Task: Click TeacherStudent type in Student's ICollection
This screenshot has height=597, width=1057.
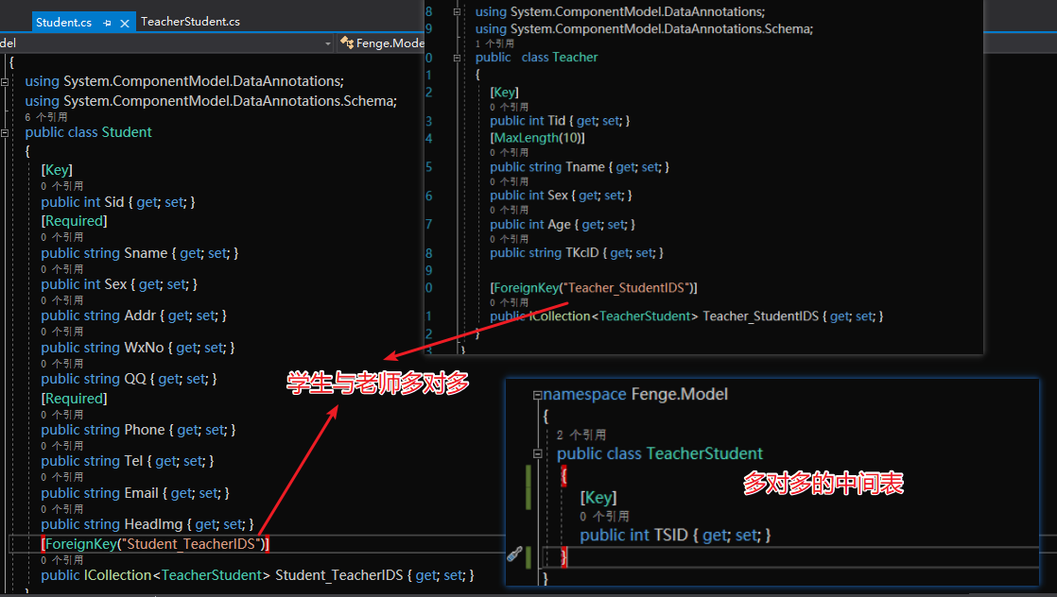Action: [x=212, y=575]
